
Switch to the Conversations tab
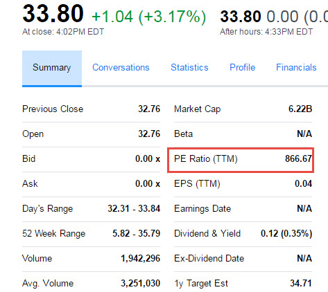pyautogui.click(x=121, y=67)
